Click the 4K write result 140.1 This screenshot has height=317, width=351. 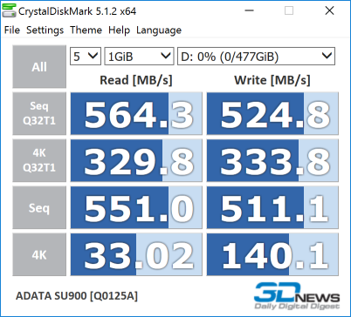coord(272,254)
